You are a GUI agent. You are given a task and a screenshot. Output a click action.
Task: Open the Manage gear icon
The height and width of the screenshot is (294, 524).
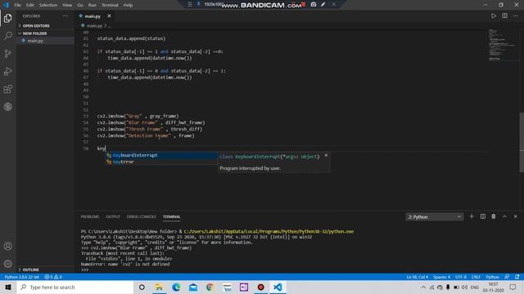pyautogui.click(x=7, y=264)
